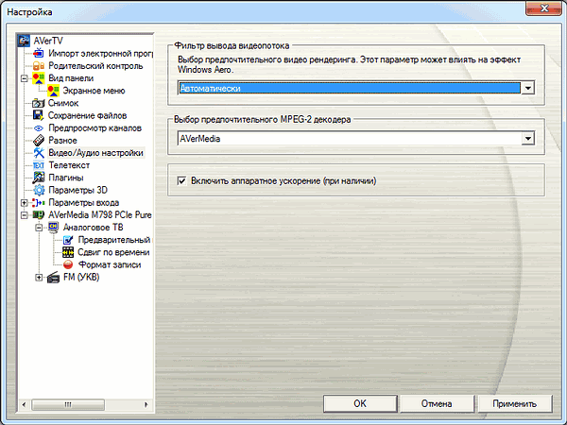The image size is (567, 425).
Task: Click the Предварительный checklist icon
Action: coord(68,240)
